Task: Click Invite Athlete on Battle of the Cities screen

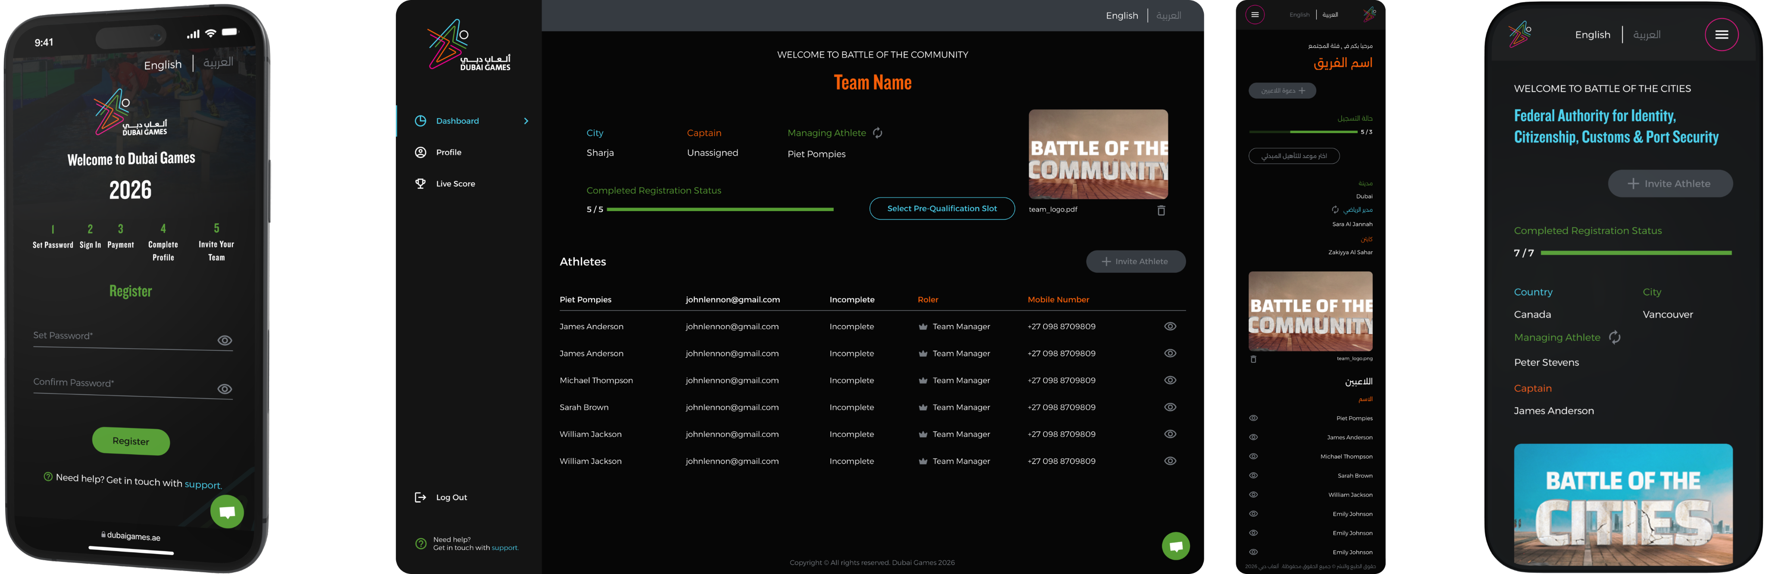Action: [x=1670, y=184]
